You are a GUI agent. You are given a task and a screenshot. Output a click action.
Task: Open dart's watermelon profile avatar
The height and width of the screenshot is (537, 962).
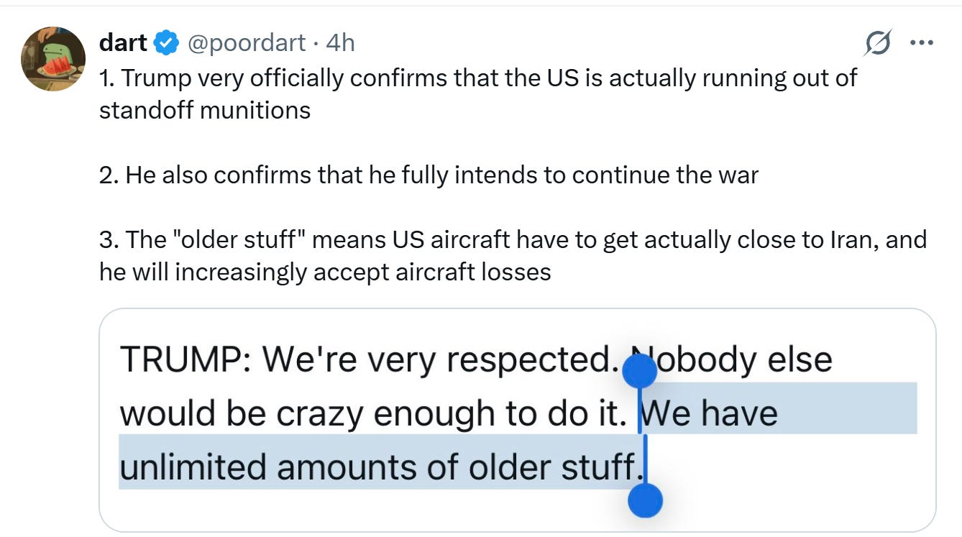53,59
